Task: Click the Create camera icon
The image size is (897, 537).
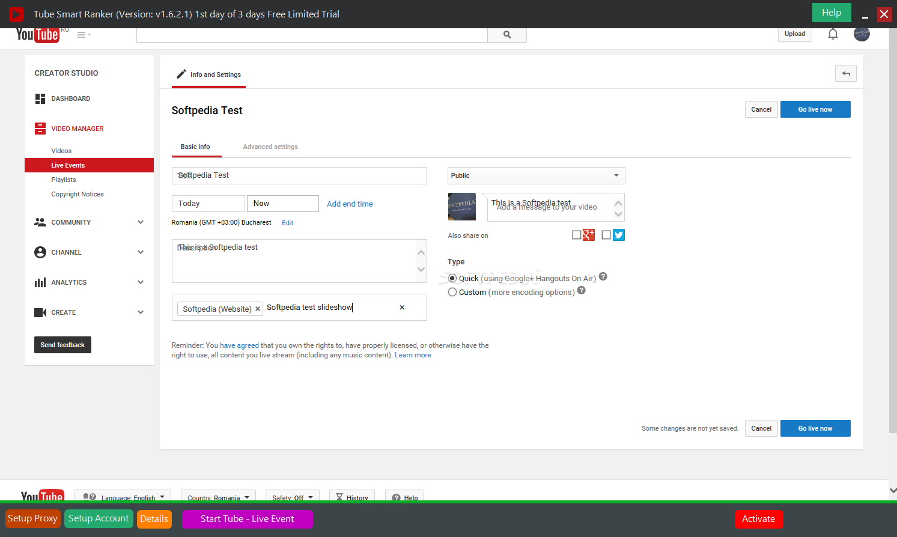Action: [40, 312]
